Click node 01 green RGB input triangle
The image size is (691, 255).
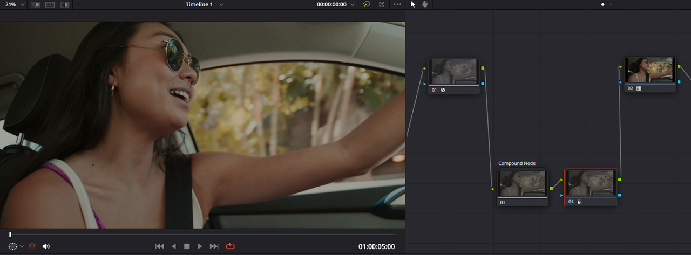tap(425, 68)
